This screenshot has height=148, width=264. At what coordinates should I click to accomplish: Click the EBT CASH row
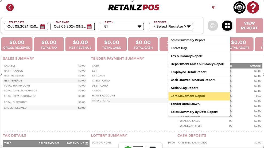click(x=130, y=76)
